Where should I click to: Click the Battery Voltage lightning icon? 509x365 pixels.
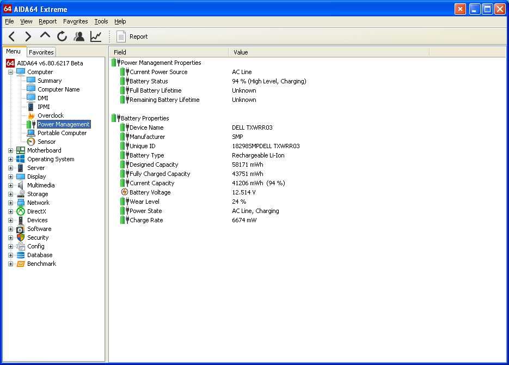tap(125, 192)
